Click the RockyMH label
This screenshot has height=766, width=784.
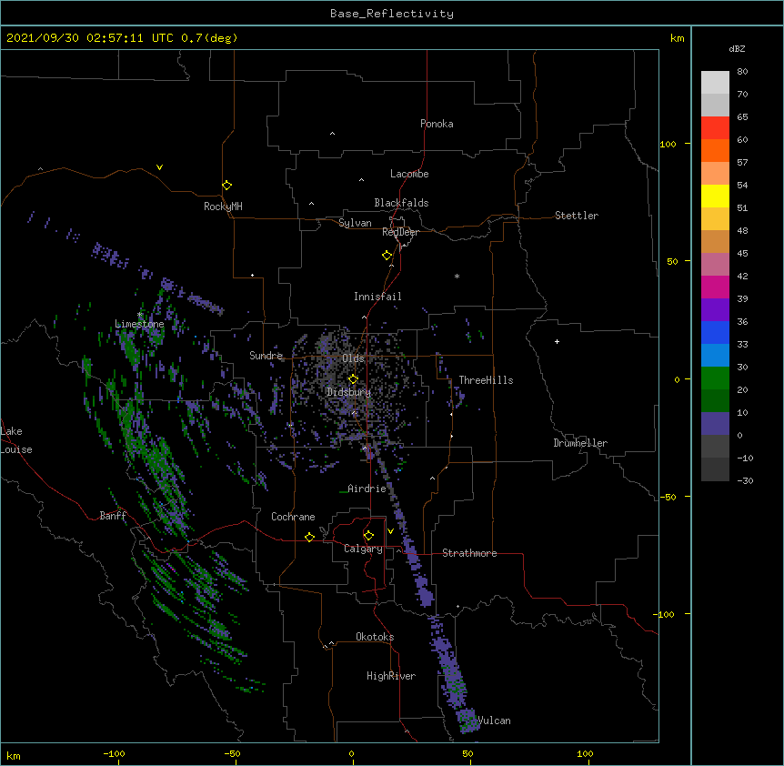(223, 207)
